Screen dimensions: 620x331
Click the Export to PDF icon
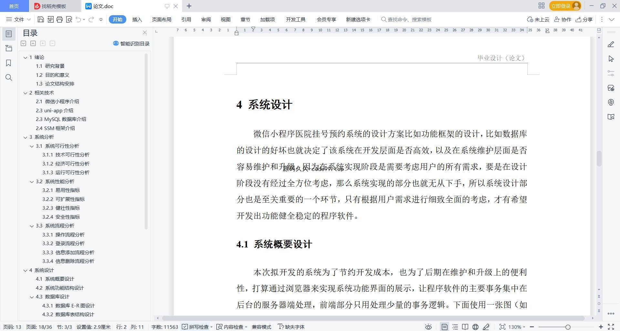pyautogui.click(x=50, y=19)
